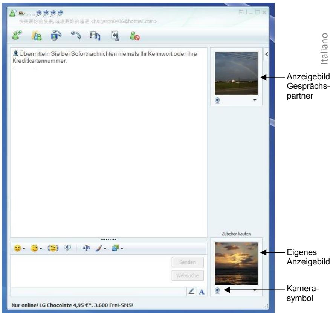Block this contact using the toolbar icon
Viewport: 330px width, 313px height.
[x=134, y=35]
